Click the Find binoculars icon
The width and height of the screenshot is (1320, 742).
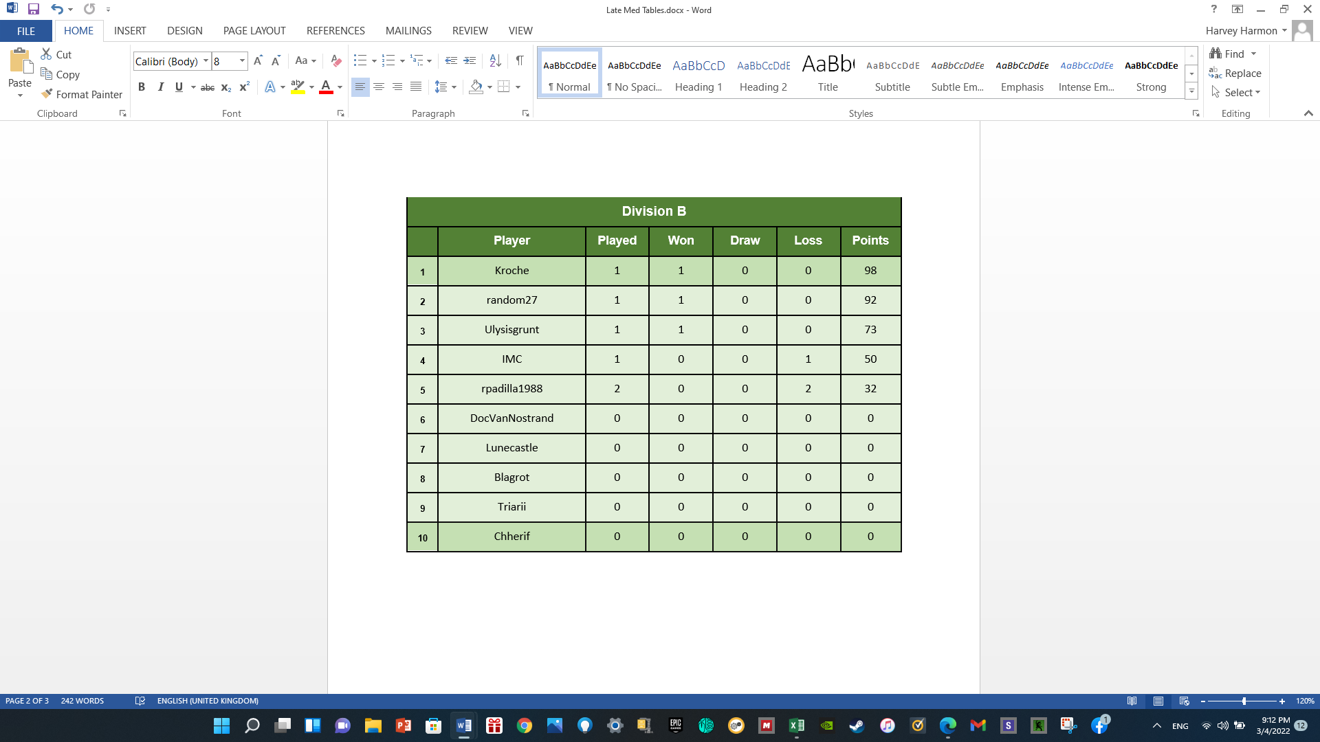click(1215, 54)
